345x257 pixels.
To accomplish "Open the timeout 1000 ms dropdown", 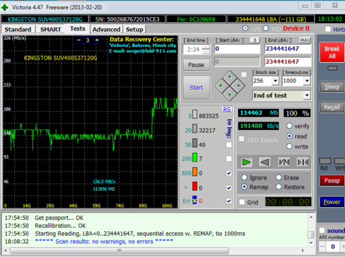I will [x=307, y=81].
